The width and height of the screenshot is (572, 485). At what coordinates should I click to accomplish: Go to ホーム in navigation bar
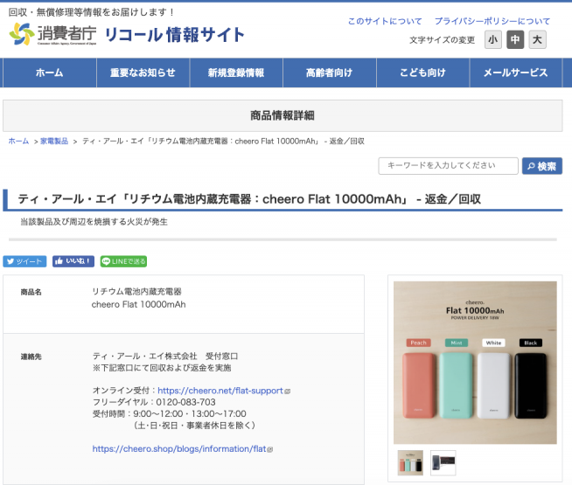tap(50, 73)
